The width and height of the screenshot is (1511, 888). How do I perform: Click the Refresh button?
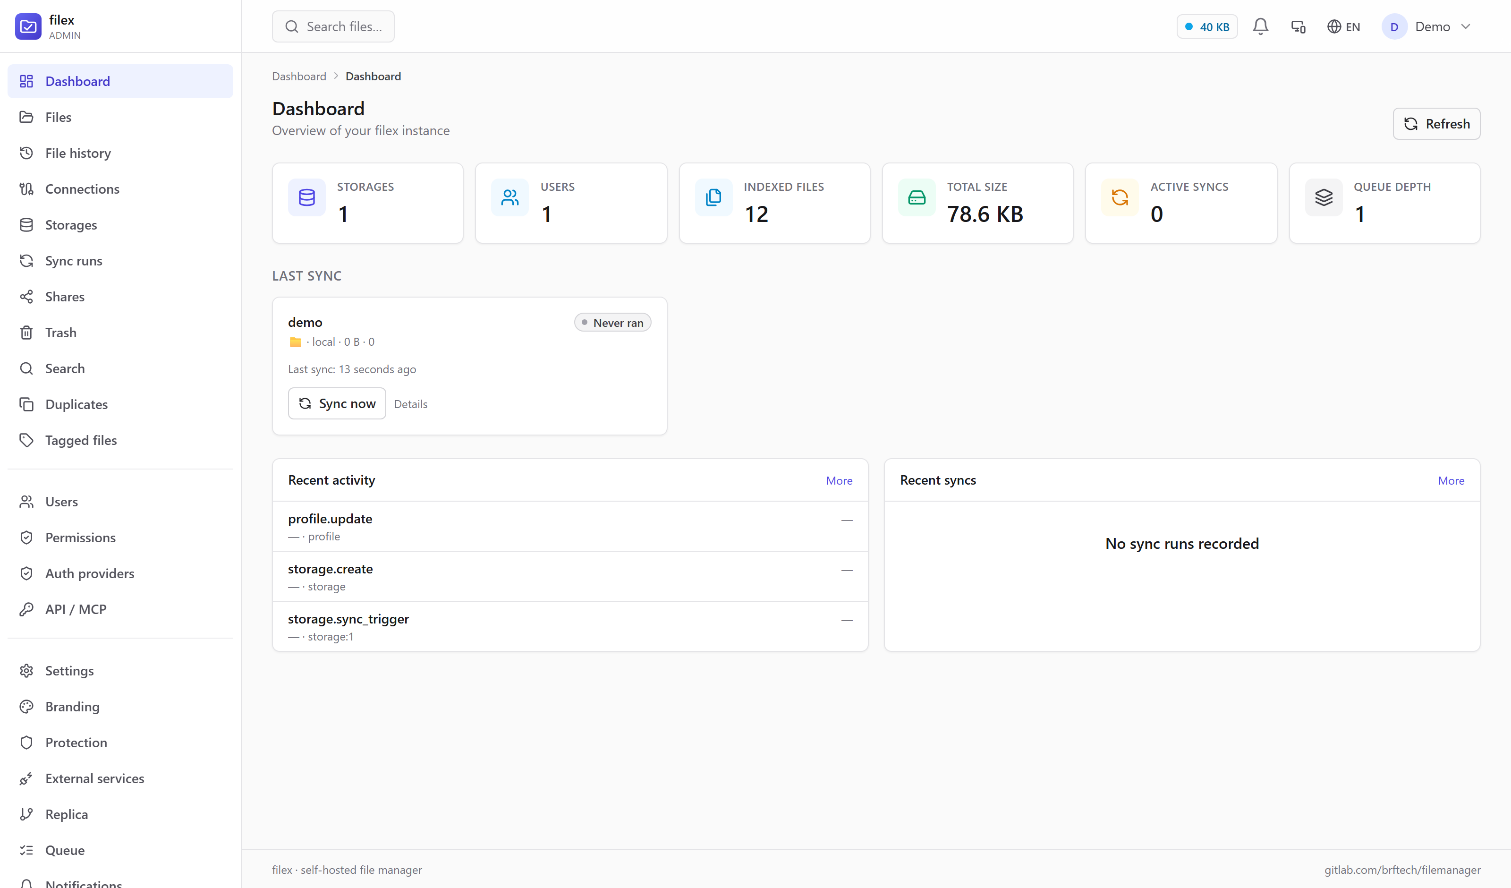pos(1436,124)
